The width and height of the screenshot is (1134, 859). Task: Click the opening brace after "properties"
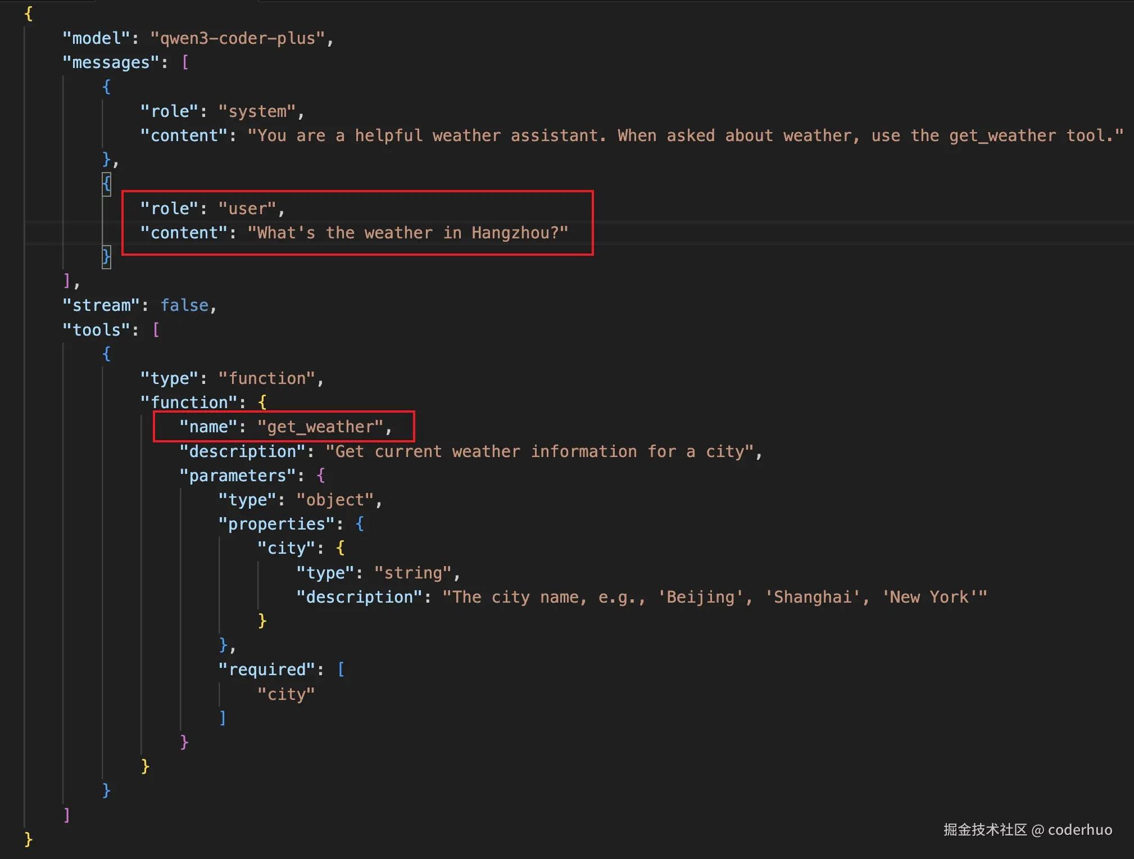point(360,524)
